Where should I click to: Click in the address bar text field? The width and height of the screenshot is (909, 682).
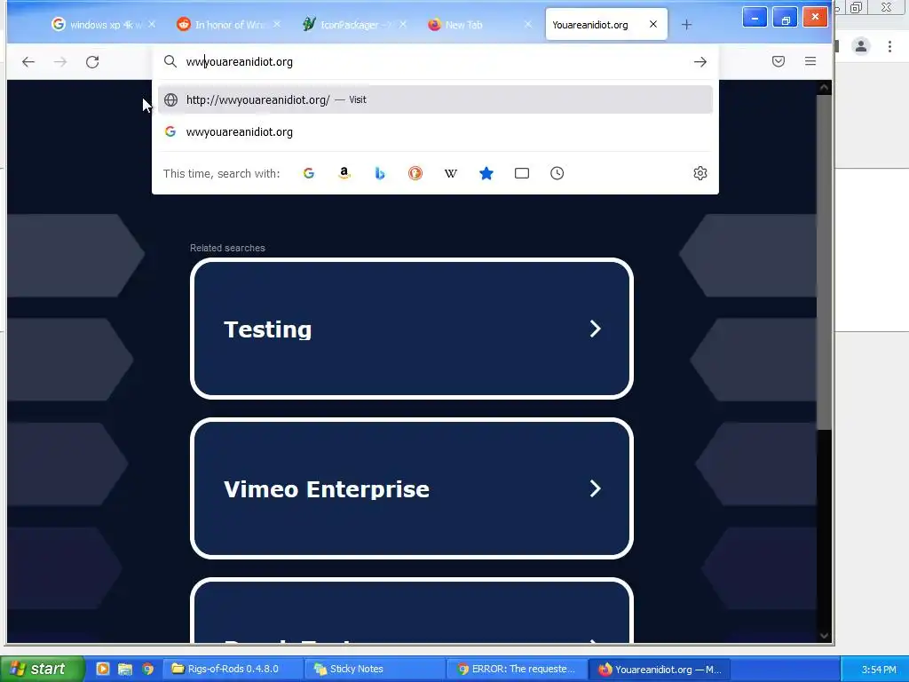(435, 61)
